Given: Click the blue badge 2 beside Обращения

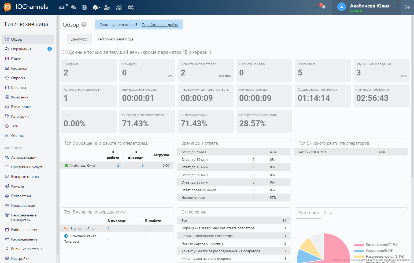Looking at the screenshot, I should (x=50, y=49).
